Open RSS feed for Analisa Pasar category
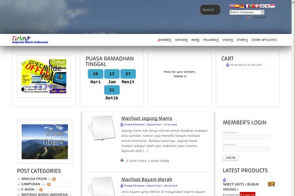 coord(54,179)
